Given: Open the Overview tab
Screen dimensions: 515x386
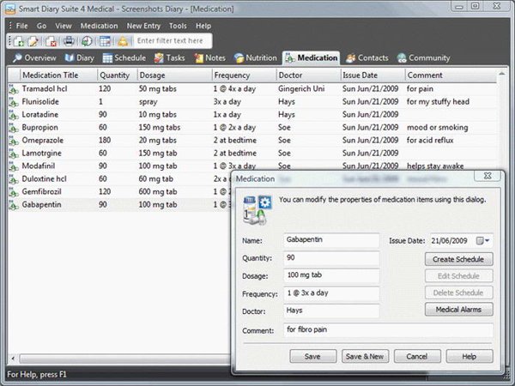Looking at the screenshot, I should (x=34, y=58).
